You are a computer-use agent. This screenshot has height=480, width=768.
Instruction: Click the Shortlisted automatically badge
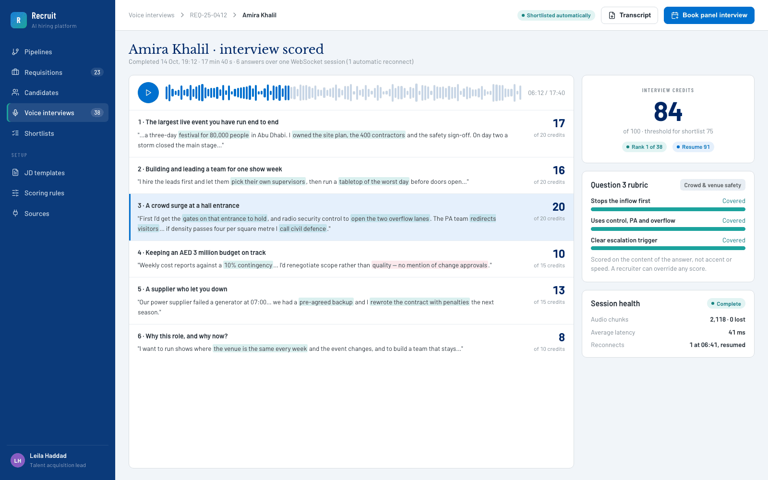pyautogui.click(x=556, y=15)
